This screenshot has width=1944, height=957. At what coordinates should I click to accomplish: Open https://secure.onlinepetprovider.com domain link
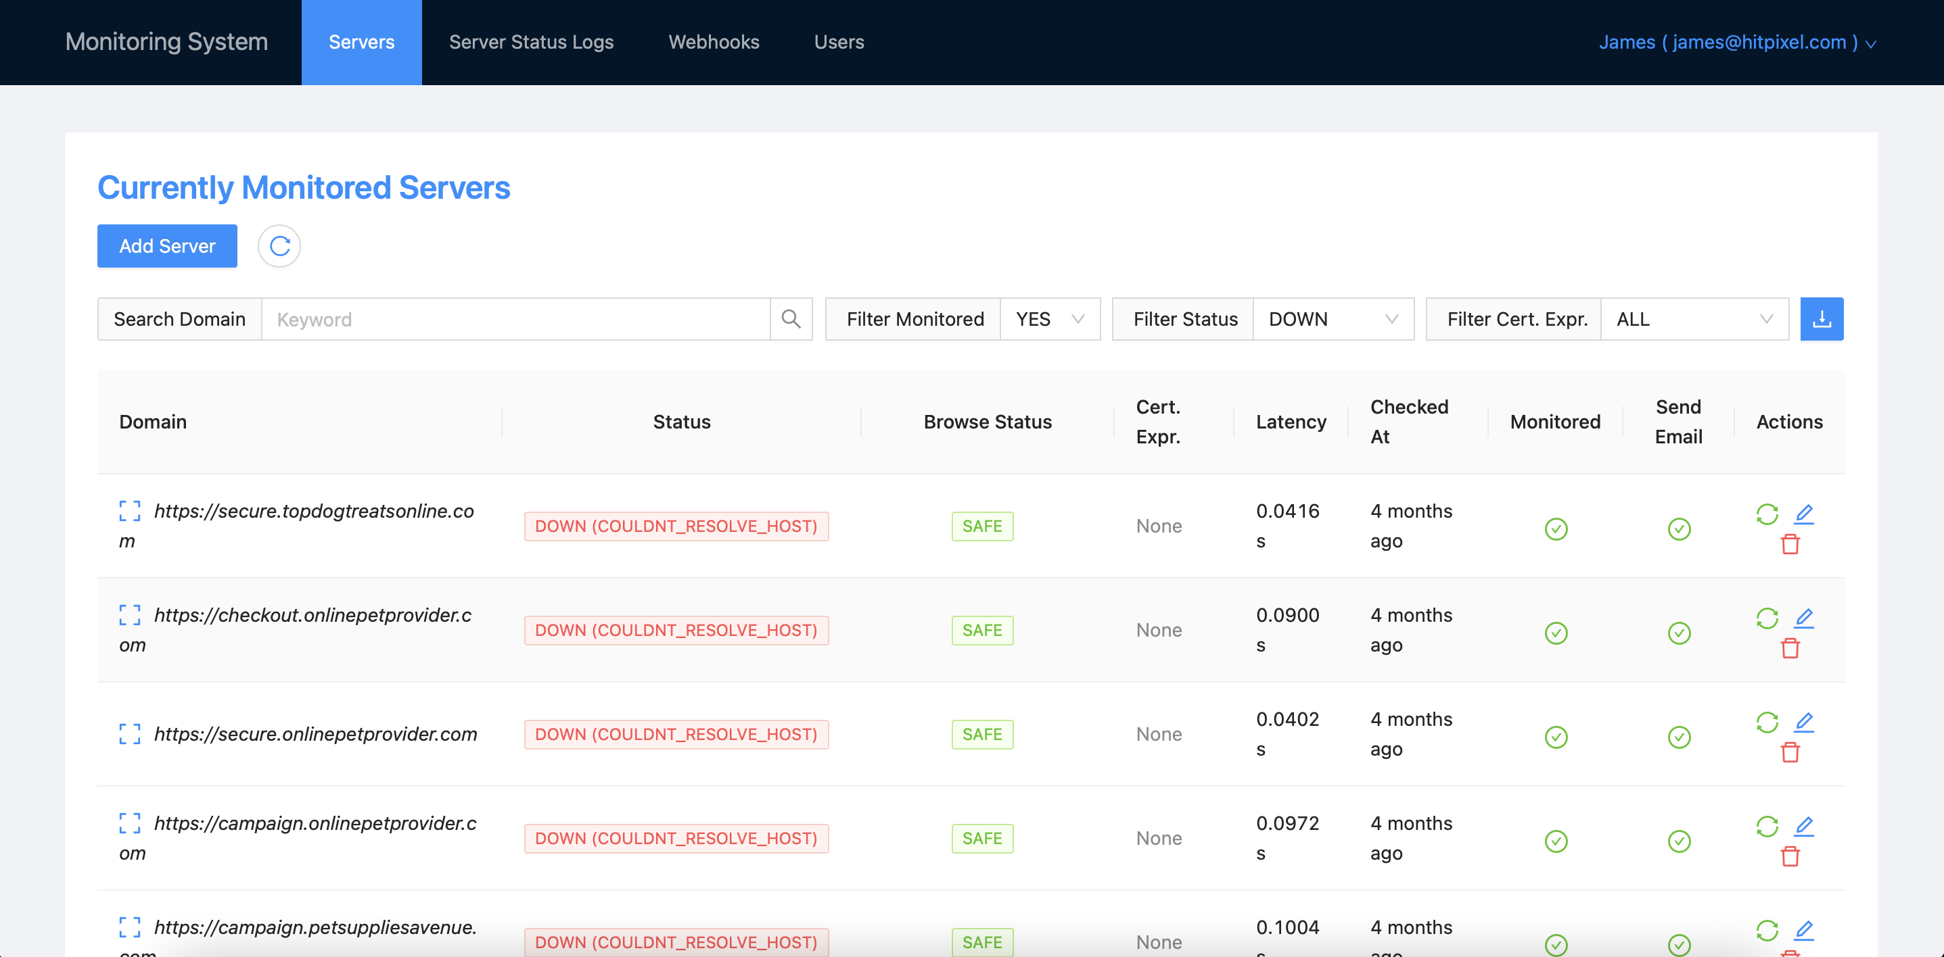click(x=315, y=734)
